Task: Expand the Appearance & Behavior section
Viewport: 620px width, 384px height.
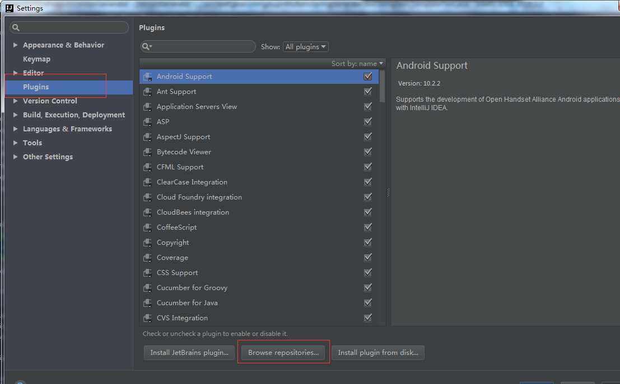Action: click(x=16, y=45)
